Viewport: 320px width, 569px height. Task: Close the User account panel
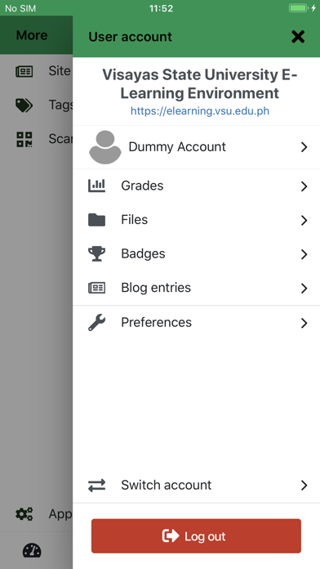click(298, 37)
